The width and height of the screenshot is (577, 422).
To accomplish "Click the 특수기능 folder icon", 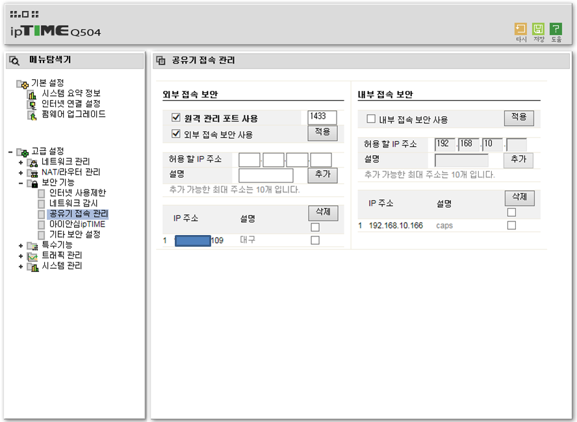I will click(32, 245).
